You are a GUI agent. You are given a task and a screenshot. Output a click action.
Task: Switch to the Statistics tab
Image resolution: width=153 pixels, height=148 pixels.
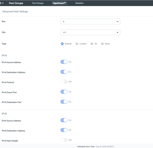[x=79, y=3]
